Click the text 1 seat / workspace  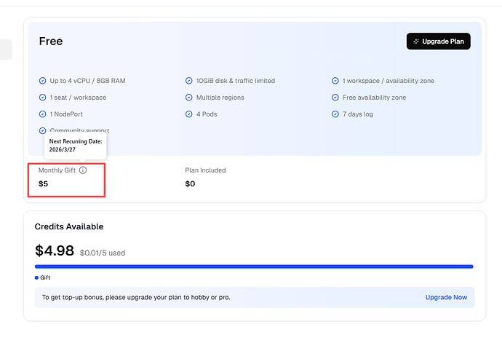tap(78, 98)
